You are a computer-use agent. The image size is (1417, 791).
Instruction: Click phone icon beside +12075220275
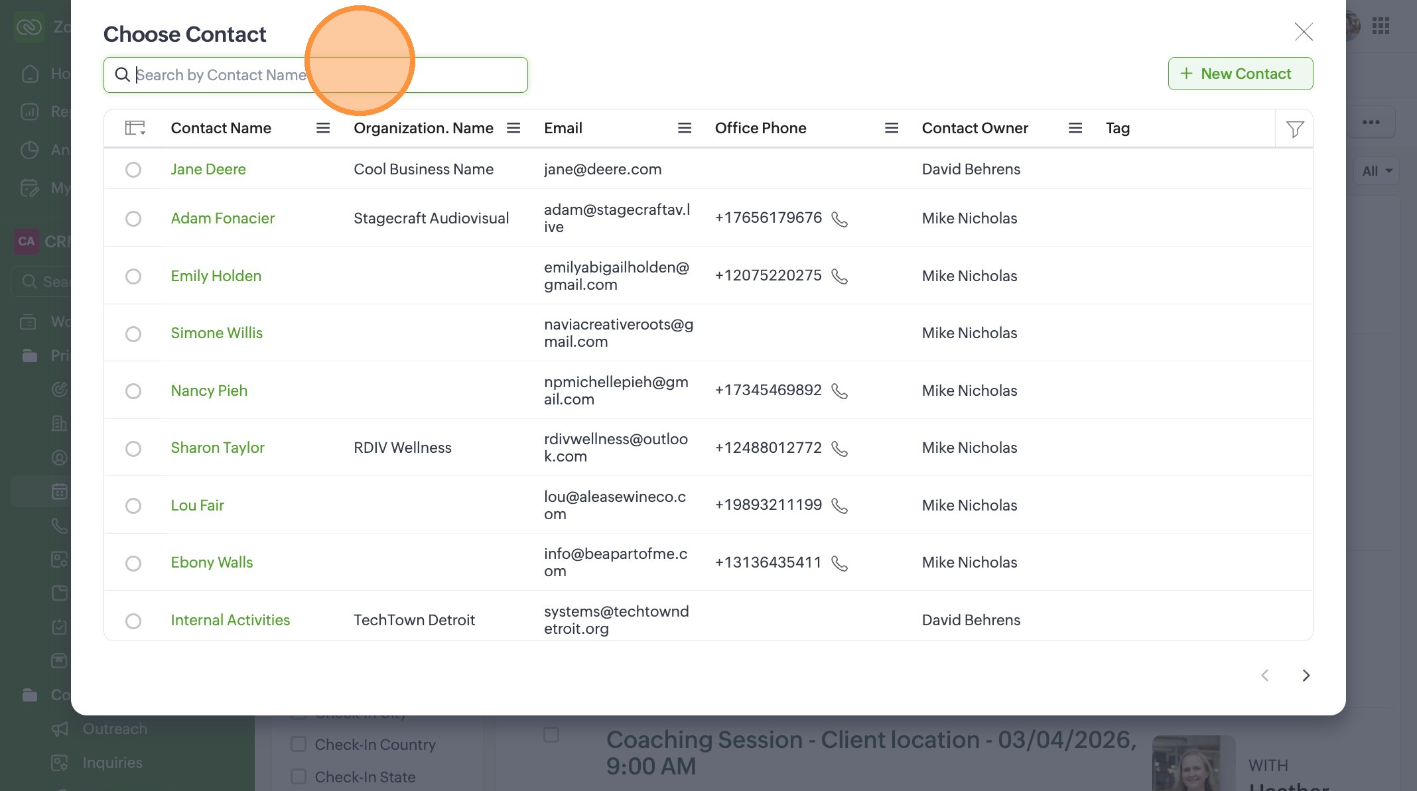(839, 276)
